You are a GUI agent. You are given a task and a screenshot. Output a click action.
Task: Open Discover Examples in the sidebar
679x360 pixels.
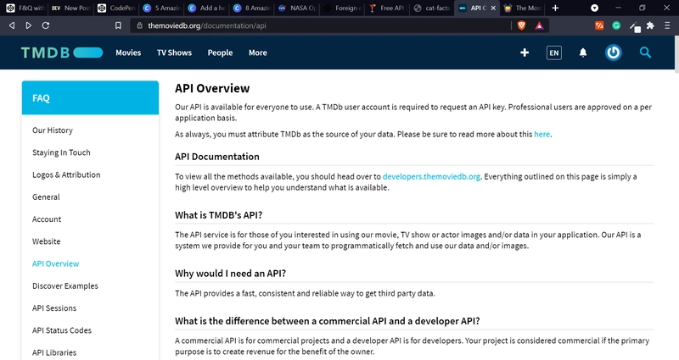(65, 285)
